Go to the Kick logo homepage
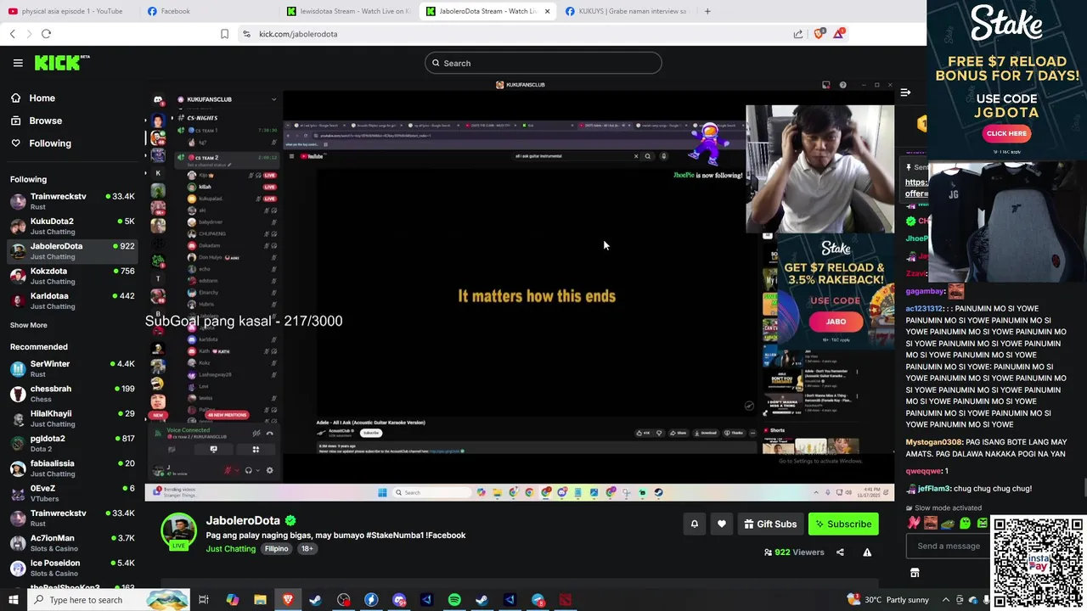 [x=61, y=63]
